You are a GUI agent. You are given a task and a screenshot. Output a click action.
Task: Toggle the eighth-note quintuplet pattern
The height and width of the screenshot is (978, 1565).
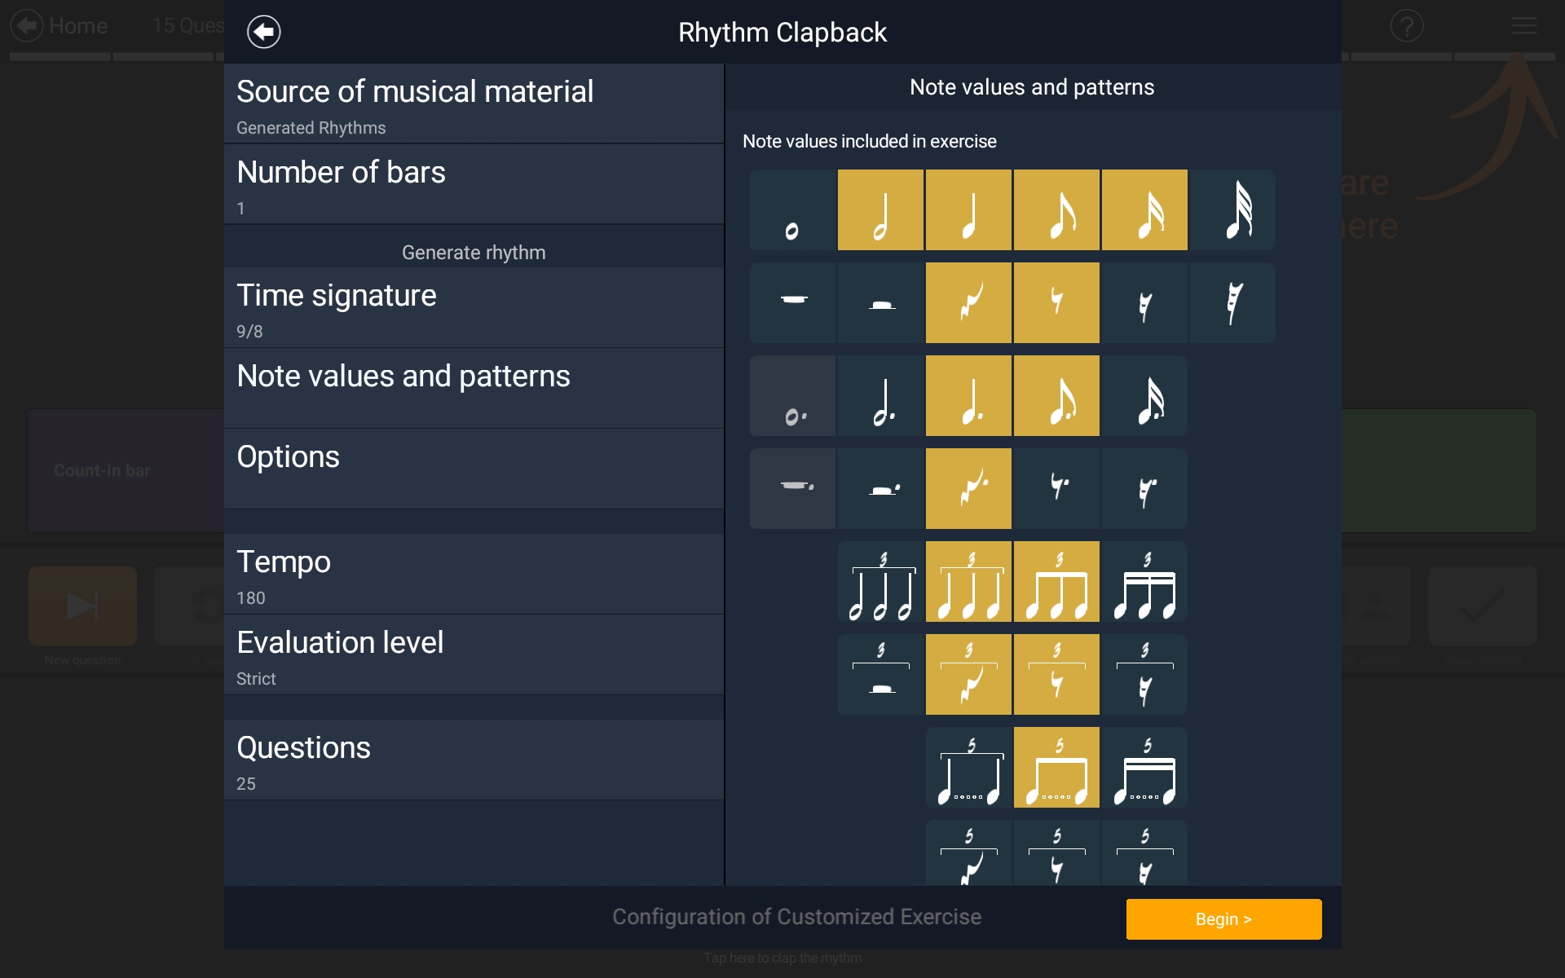coord(1056,768)
